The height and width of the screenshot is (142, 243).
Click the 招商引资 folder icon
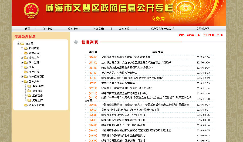point(29,91)
